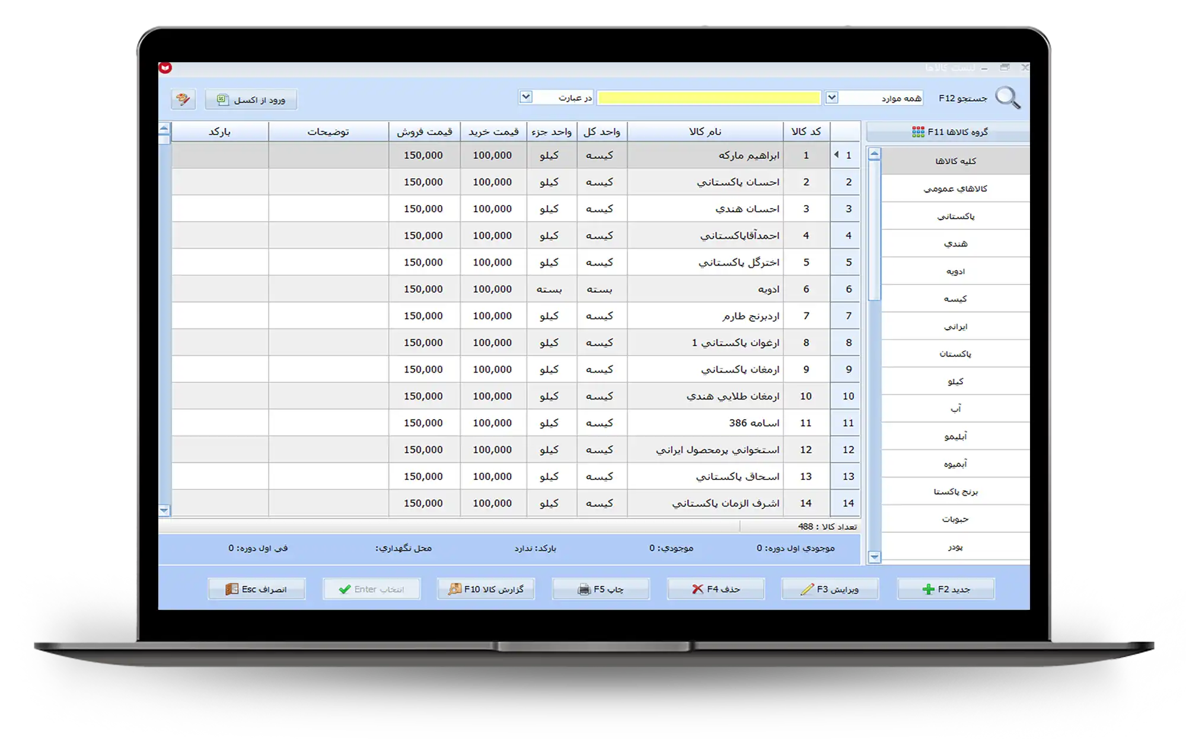Select the 'ادویه' row in goods table
Image resolution: width=1186 pixels, height=739 pixels.
point(516,289)
